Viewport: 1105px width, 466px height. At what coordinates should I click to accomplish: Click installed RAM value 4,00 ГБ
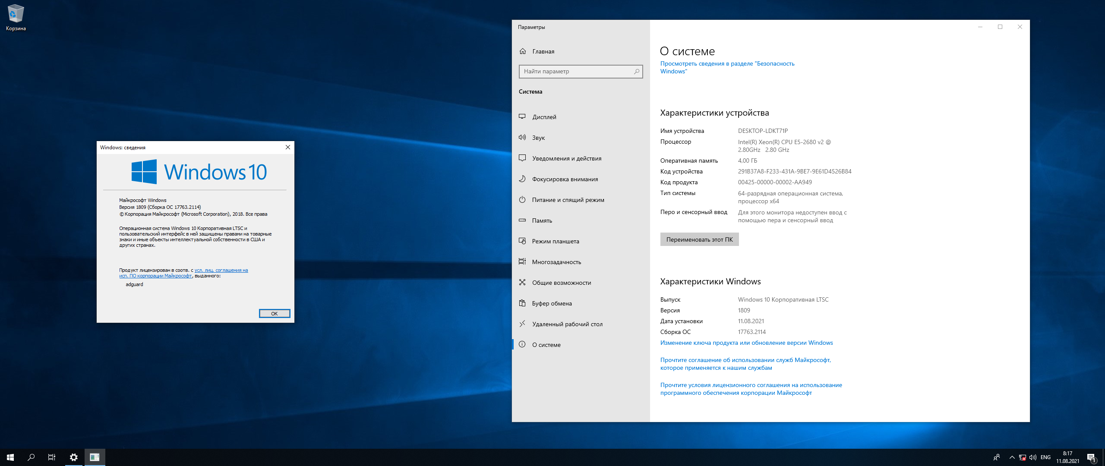(x=747, y=161)
